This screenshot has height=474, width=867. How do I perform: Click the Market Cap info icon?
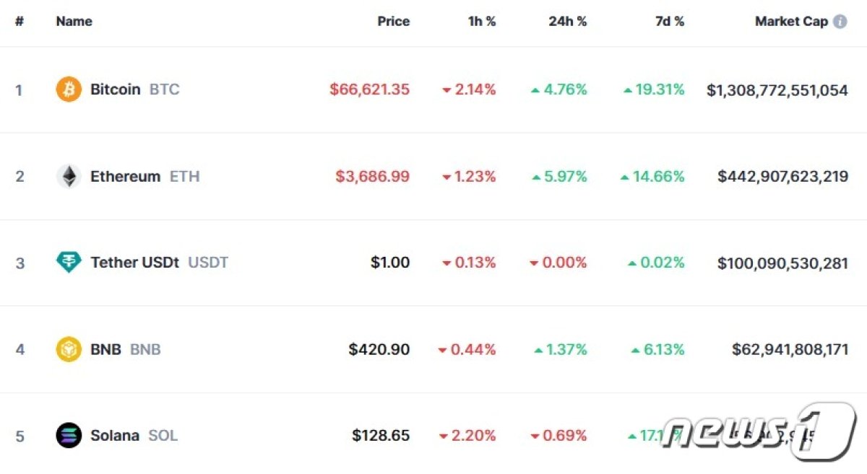pos(840,22)
